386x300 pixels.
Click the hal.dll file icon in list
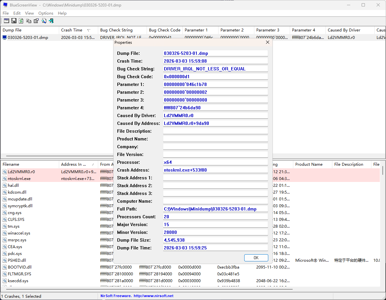pos(5,186)
